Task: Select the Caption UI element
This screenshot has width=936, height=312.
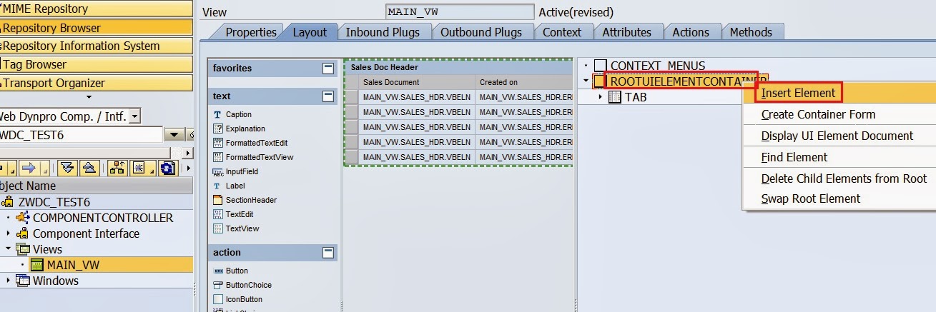Action: (x=239, y=114)
